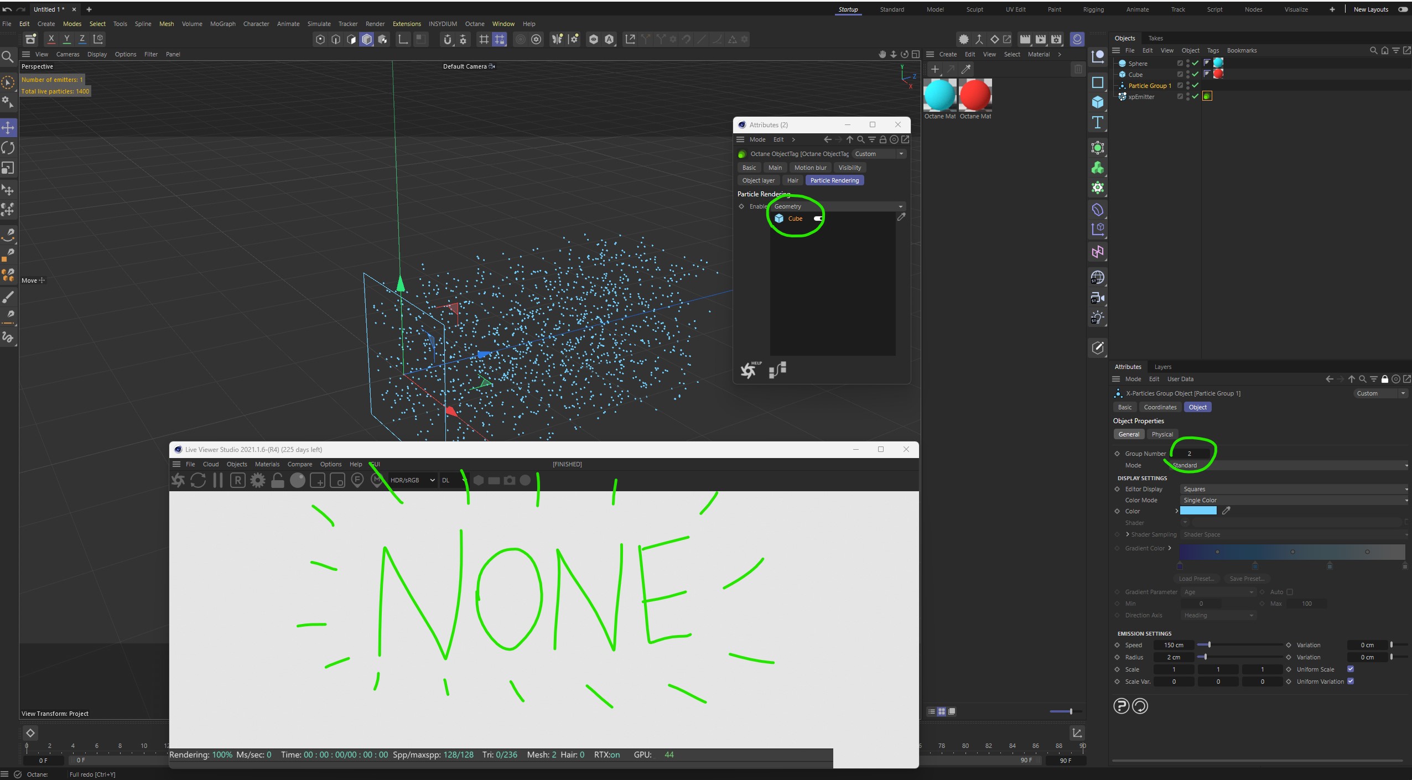This screenshot has width=1412, height=780.
Task: Toggle the Cube geometry switch in Particle Rendering
Action: (x=818, y=219)
